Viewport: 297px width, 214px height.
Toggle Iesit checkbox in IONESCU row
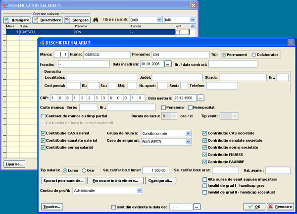[178, 32]
